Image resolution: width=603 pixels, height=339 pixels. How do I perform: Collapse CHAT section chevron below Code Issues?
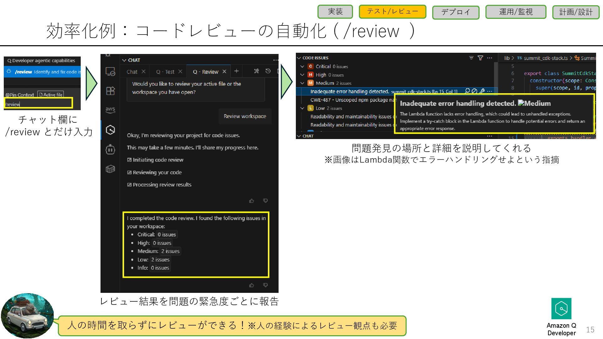299,136
